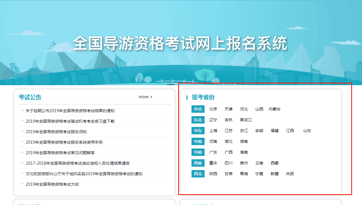This screenshot has width=362, height=205.
Task: Choose 黑龙江 province
Action: [246, 120]
